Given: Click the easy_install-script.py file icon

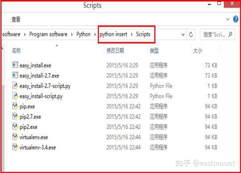Looking at the screenshot, I should point(15,96).
